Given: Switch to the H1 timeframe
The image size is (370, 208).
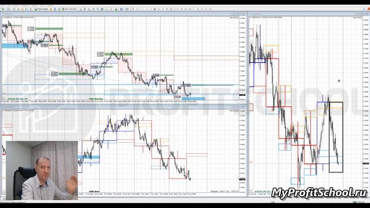Looking at the screenshot, I should coord(194,9).
